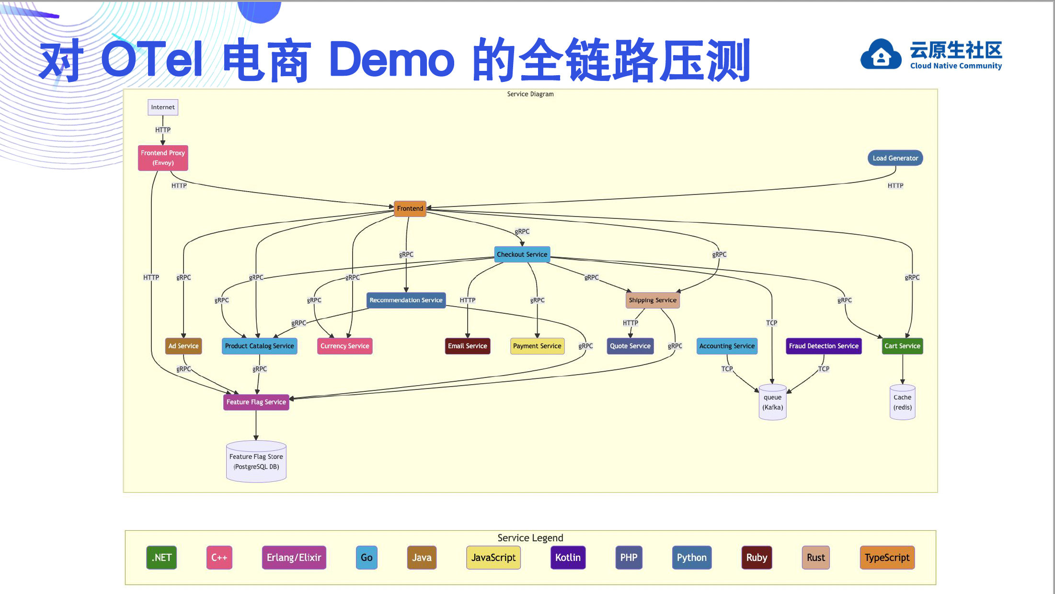Select the Load Generator node
Viewport: 1055px width, 594px height.
pyautogui.click(x=896, y=158)
